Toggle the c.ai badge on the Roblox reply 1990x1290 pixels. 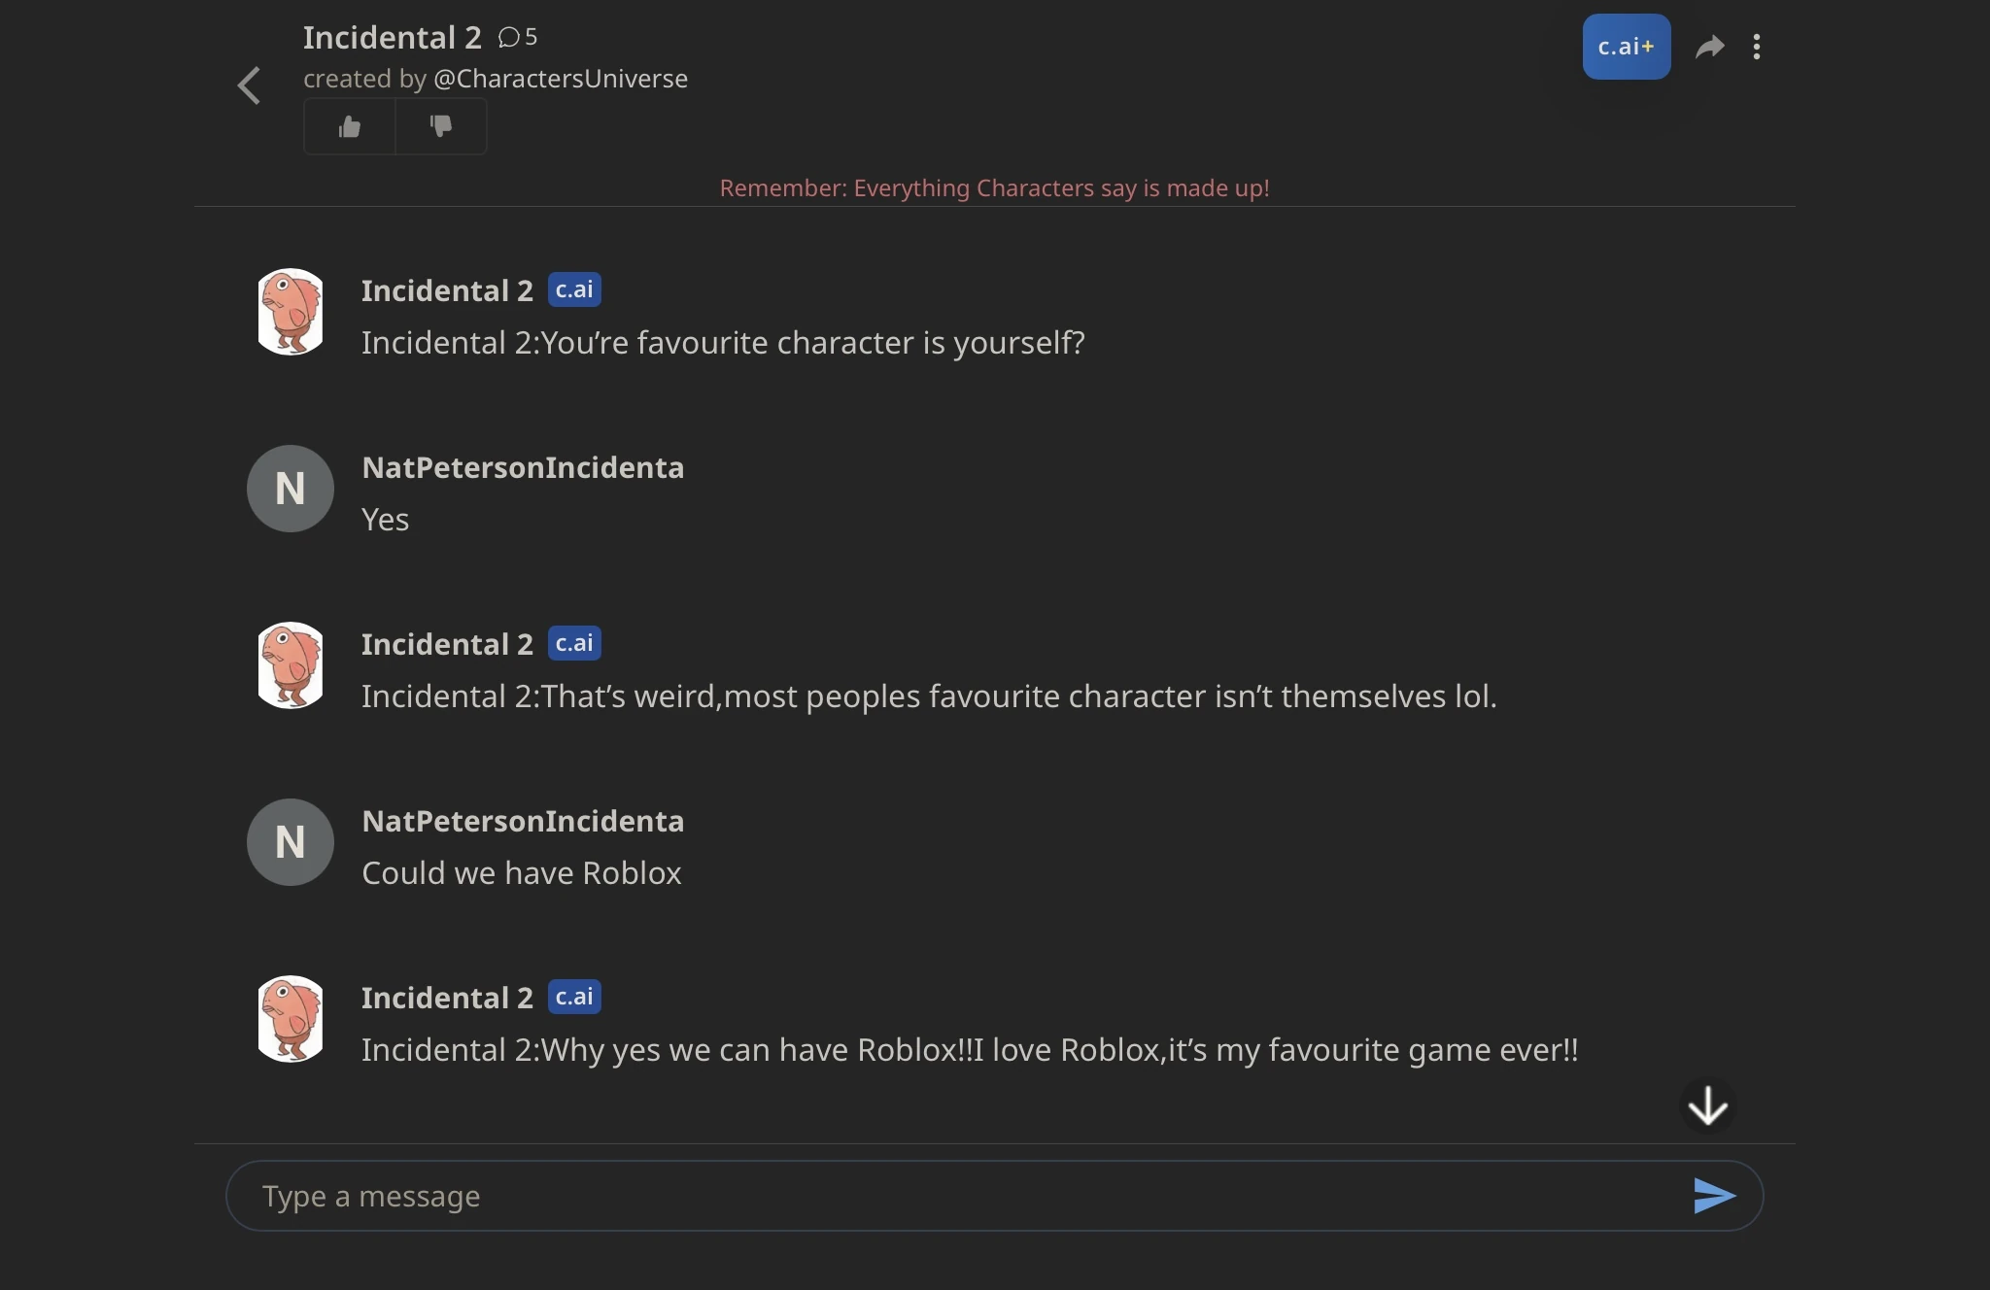pyautogui.click(x=574, y=996)
